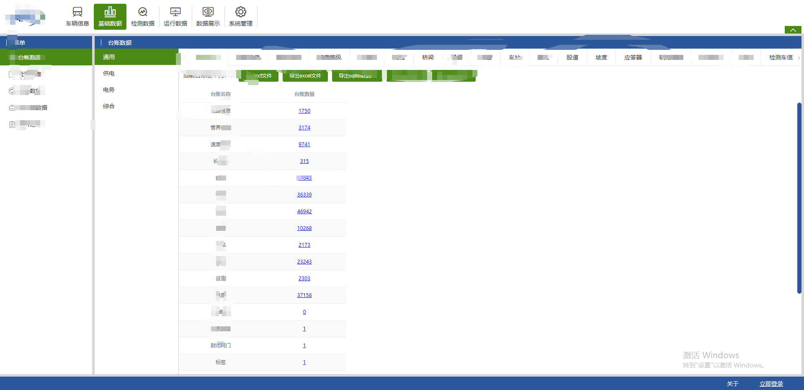Open the 0 count link
The image size is (804, 390).
coord(304,312)
